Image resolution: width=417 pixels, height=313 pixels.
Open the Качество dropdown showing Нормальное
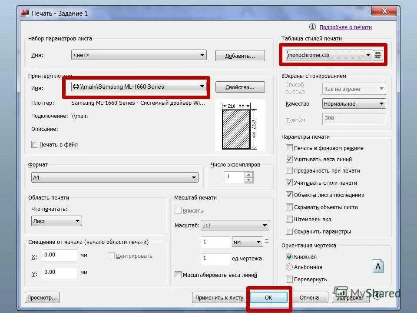[354, 103]
